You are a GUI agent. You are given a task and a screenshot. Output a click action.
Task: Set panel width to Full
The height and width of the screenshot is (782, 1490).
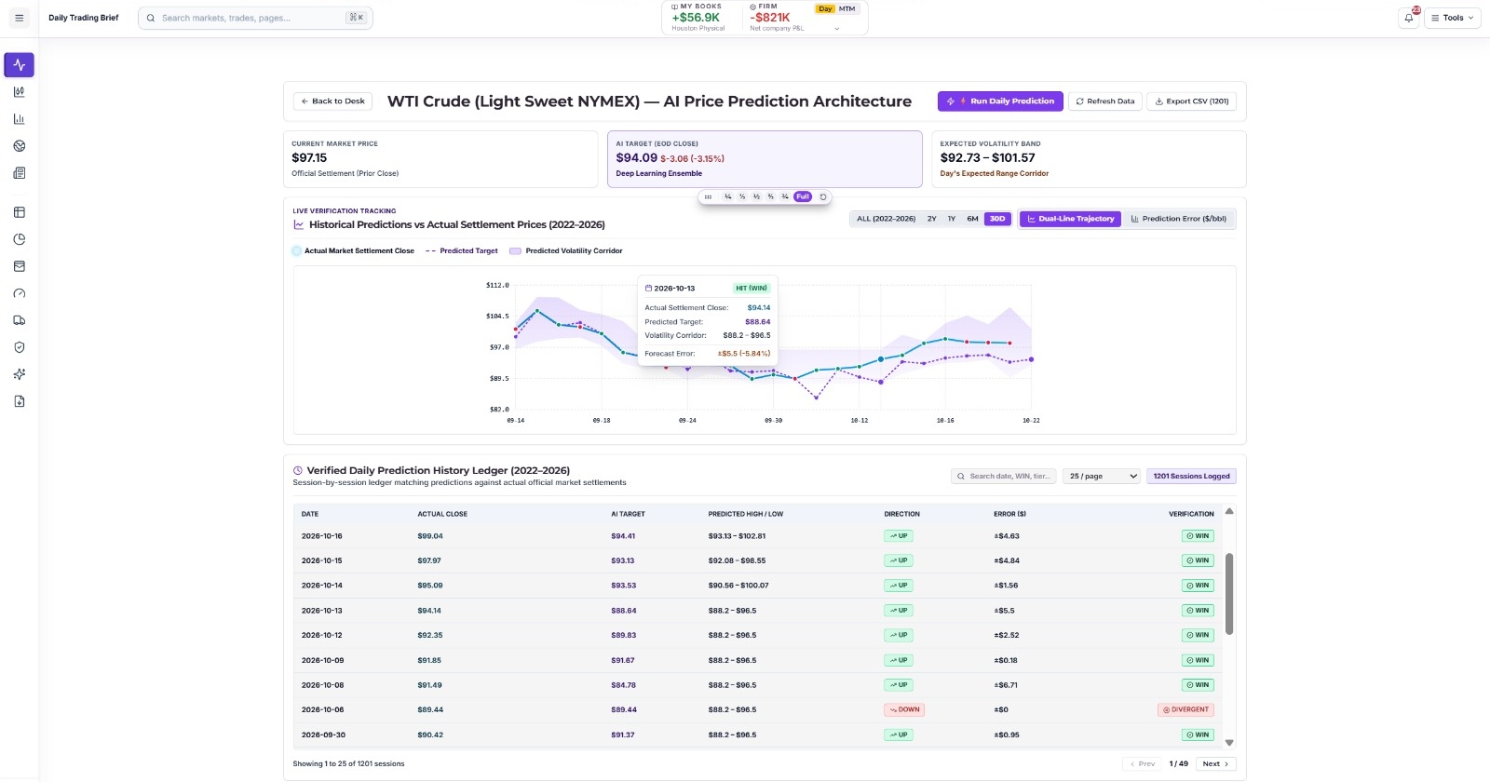tap(803, 196)
